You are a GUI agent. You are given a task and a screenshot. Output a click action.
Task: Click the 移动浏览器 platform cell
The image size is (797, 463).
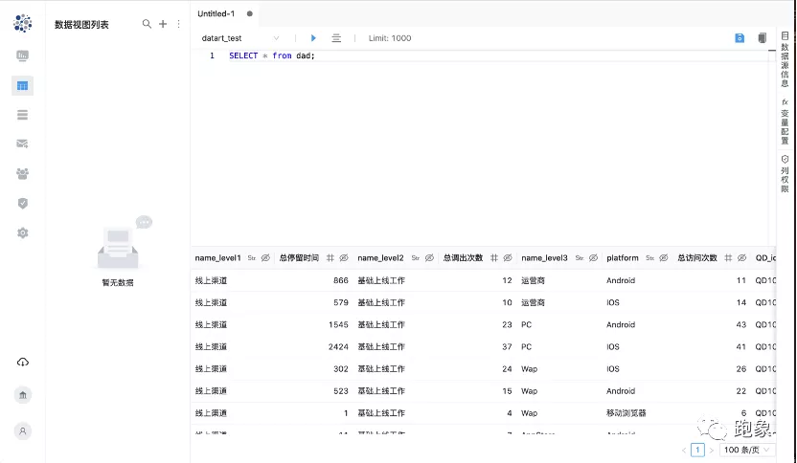point(626,413)
